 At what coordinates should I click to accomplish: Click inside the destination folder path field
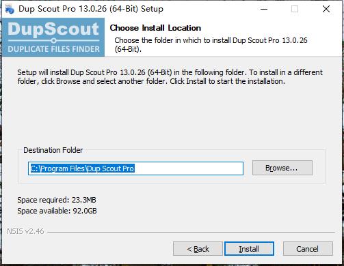click(x=135, y=168)
